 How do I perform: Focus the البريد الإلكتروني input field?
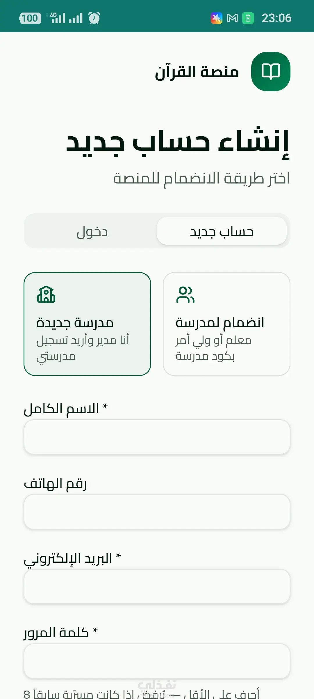point(157,586)
